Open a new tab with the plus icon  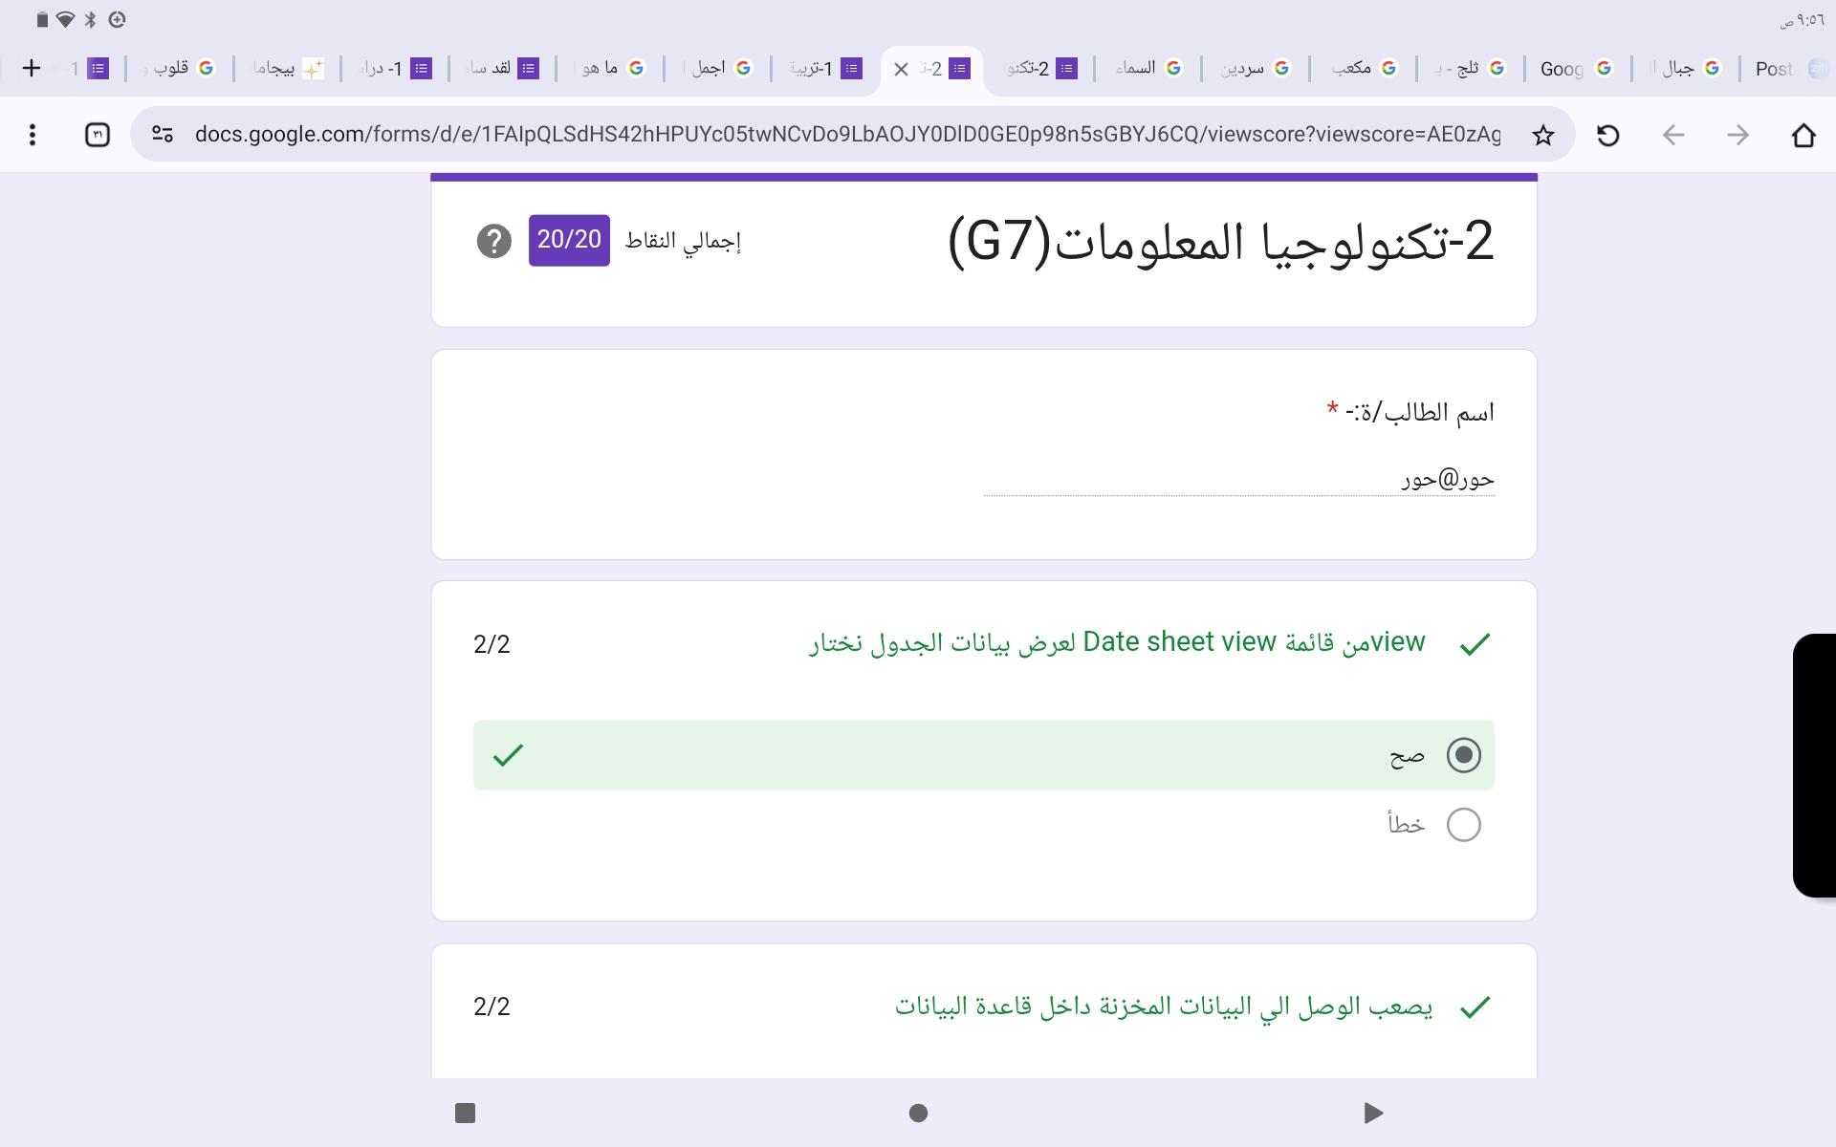[x=32, y=68]
